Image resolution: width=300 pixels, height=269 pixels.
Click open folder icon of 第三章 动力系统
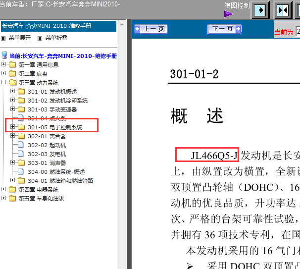(13, 83)
